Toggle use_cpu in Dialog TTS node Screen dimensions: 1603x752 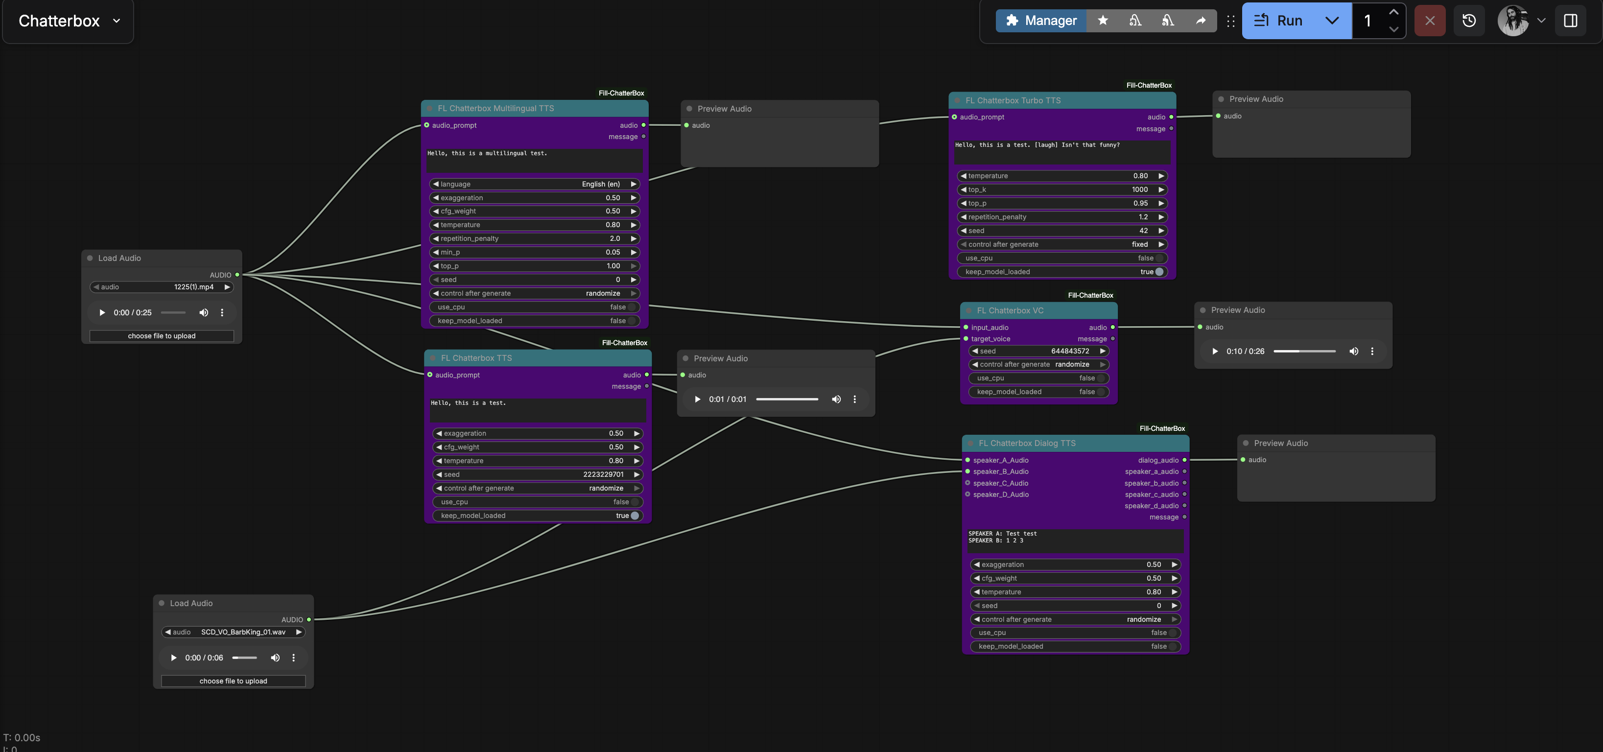1075,633
